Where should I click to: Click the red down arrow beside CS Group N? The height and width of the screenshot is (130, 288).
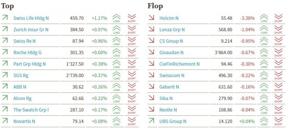point(151,40)
